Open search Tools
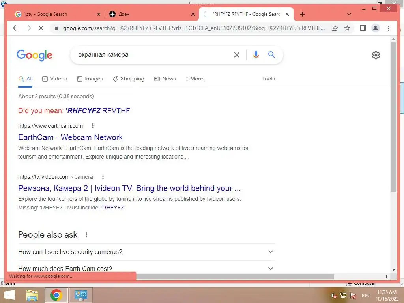The height and width of the screenshot is (303, 404). click(268, 79)
